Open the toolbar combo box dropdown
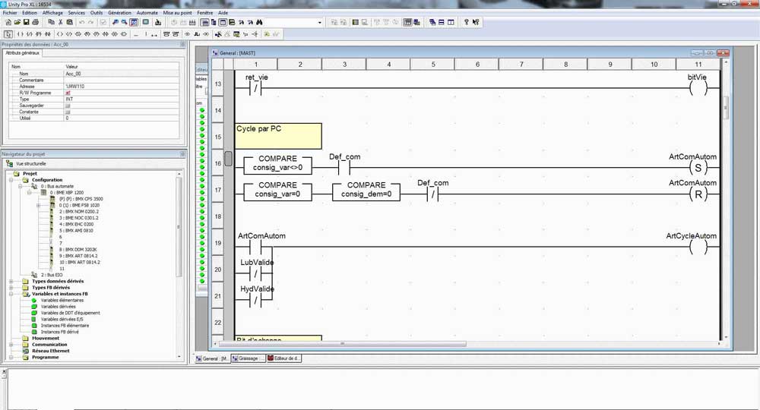Screen dimensions: 760x410 click(x=321, y=23)
